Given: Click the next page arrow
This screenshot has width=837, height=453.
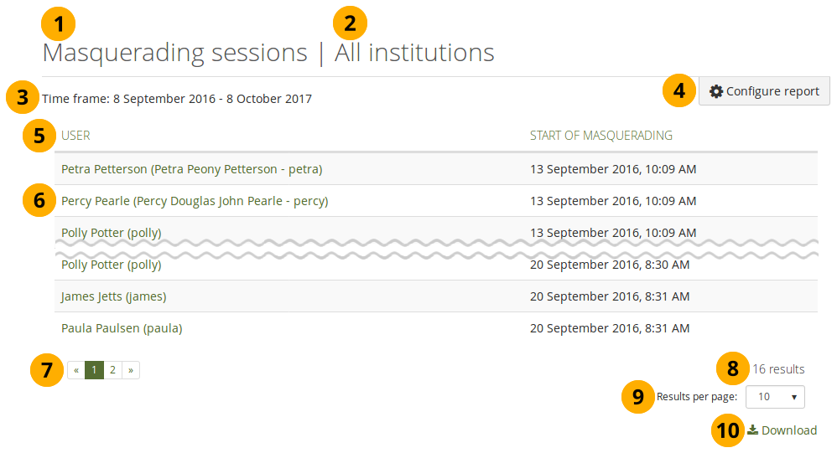Looking at the screenshot, I should (131, 369).
